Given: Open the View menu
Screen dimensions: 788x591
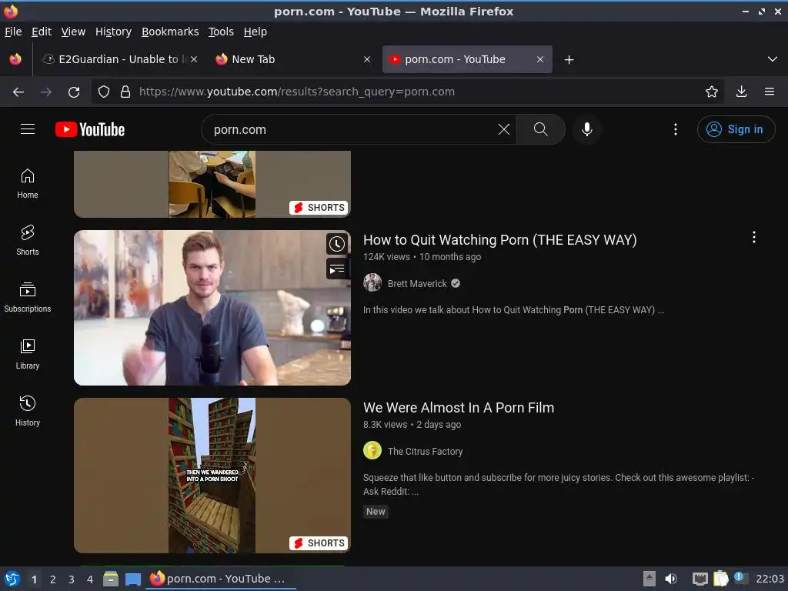Looking at the screenshot, I should tap(73, 32).
